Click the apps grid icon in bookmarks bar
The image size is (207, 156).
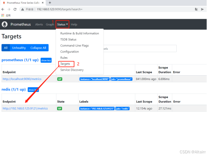3,15
